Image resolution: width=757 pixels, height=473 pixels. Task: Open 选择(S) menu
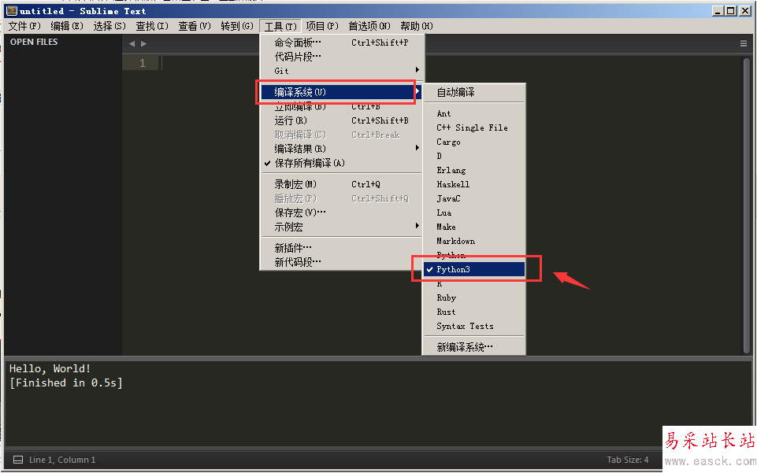(x=109, y=26)
